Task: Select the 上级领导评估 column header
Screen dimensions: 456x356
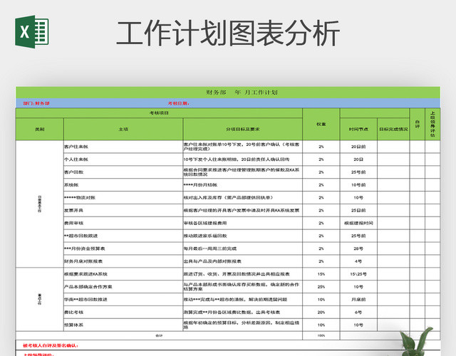Action: pos(432,124)
